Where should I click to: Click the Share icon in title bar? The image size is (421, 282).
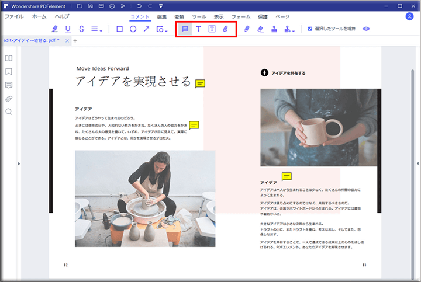123,6
